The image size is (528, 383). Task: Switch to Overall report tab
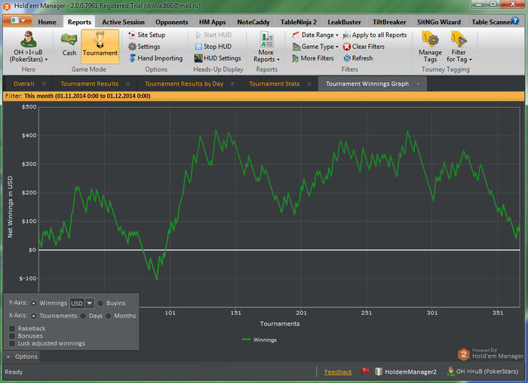tap(23, 84)
